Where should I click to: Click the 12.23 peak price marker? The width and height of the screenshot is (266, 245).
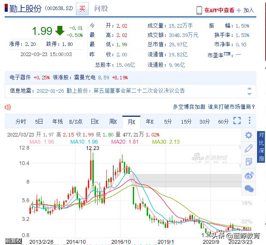pyautogui.click(x=93, y=148)
